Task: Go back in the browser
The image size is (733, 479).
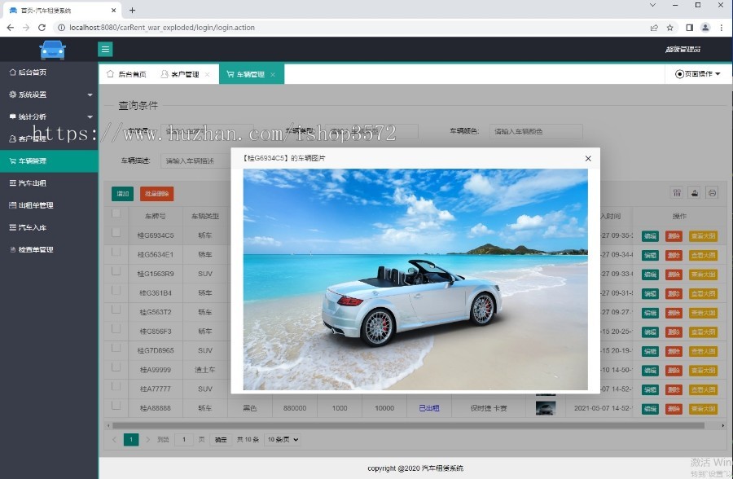Action: tap(11, 28)
